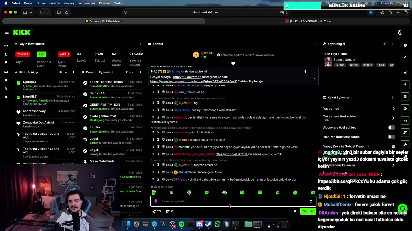Click the AÇIK partnership income badge
Image resolution: width=412 pixels, height=231 pixels.
(x=42, y=54)
